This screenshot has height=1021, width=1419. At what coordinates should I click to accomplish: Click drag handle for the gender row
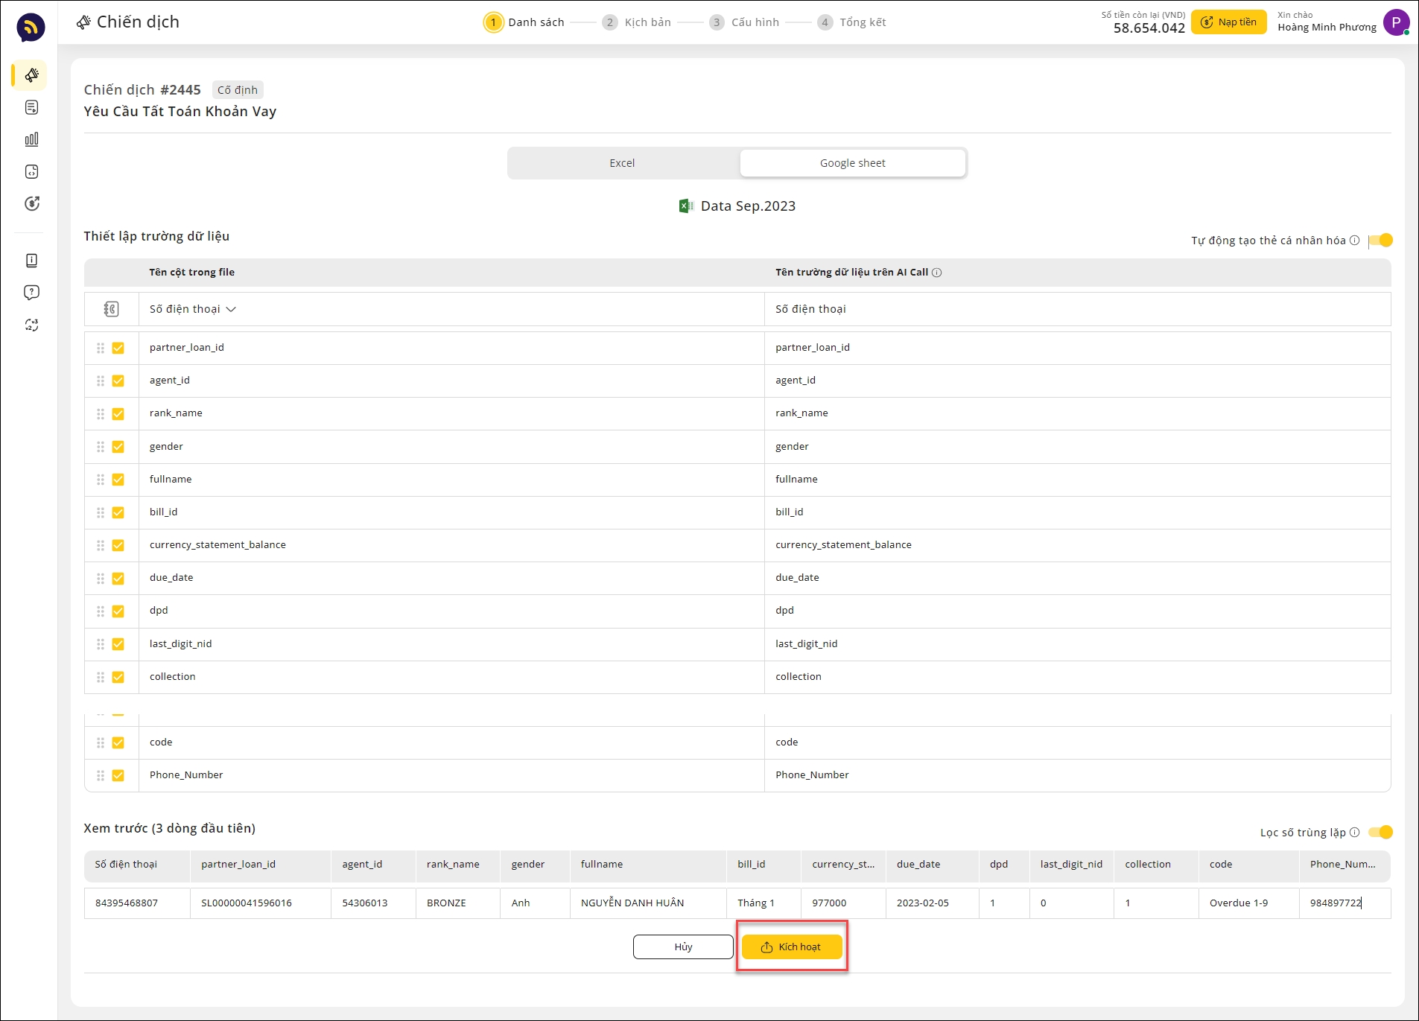click(x=101, y=447)
